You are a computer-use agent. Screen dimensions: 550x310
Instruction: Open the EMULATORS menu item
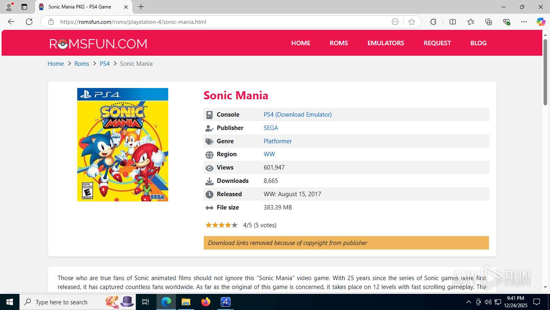click(386, 43)
